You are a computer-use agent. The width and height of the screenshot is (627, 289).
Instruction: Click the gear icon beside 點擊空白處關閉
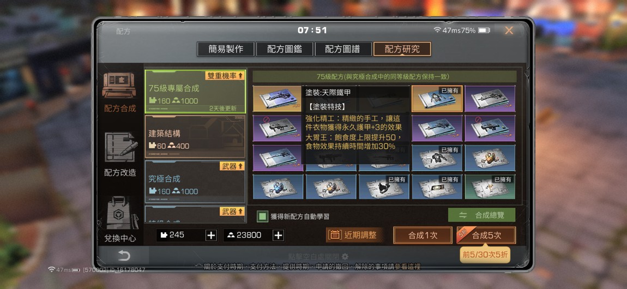click(x=345, y=257)
